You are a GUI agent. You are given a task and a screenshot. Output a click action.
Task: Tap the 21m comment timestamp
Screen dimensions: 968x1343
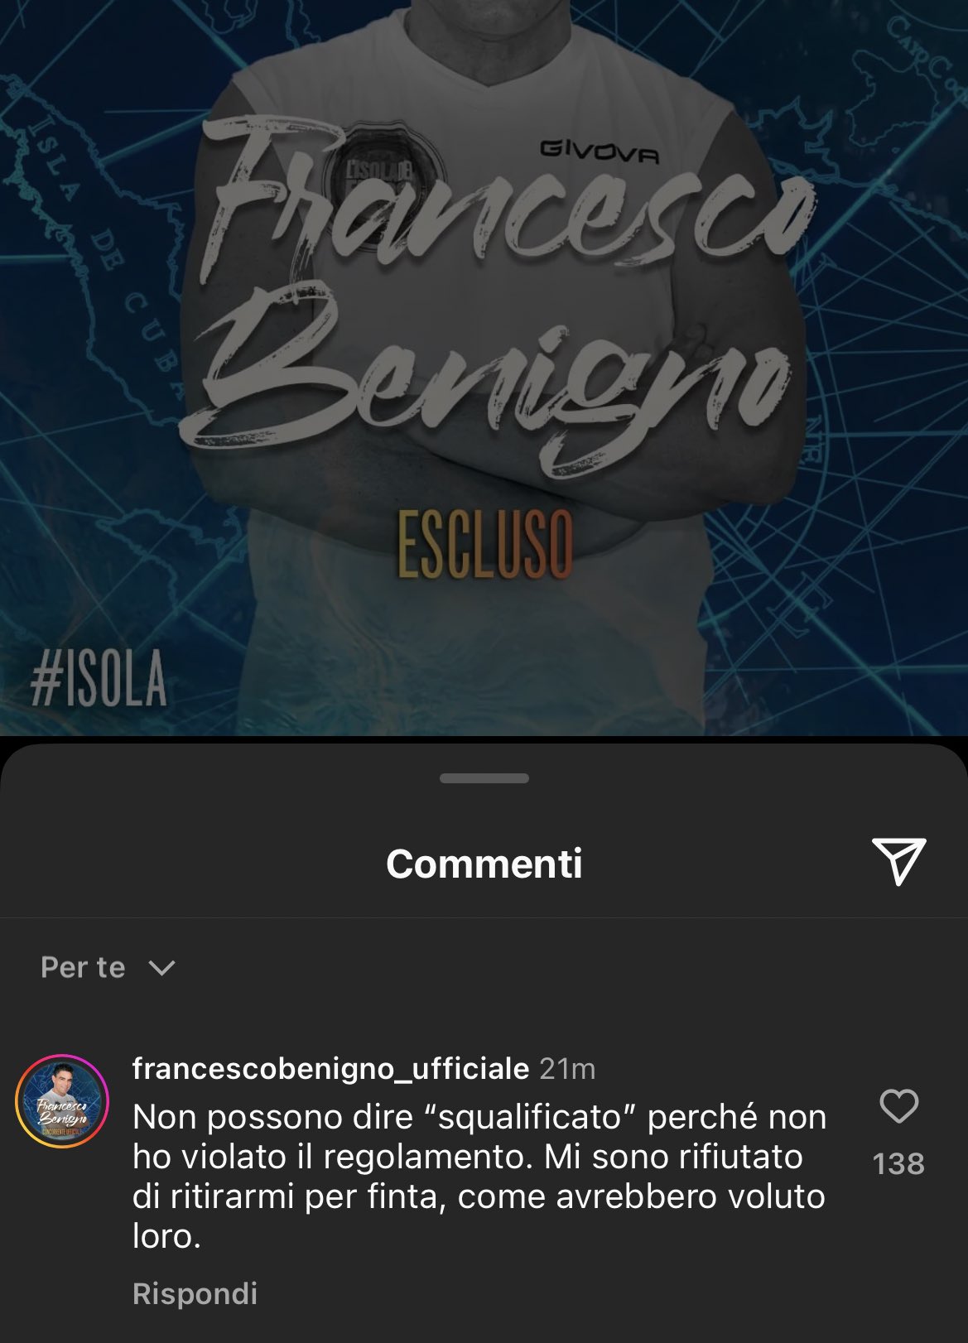(567, 1069)
